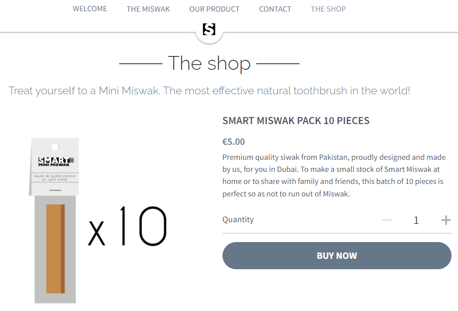Select THE SHOP menu entry

coord(328,9)
